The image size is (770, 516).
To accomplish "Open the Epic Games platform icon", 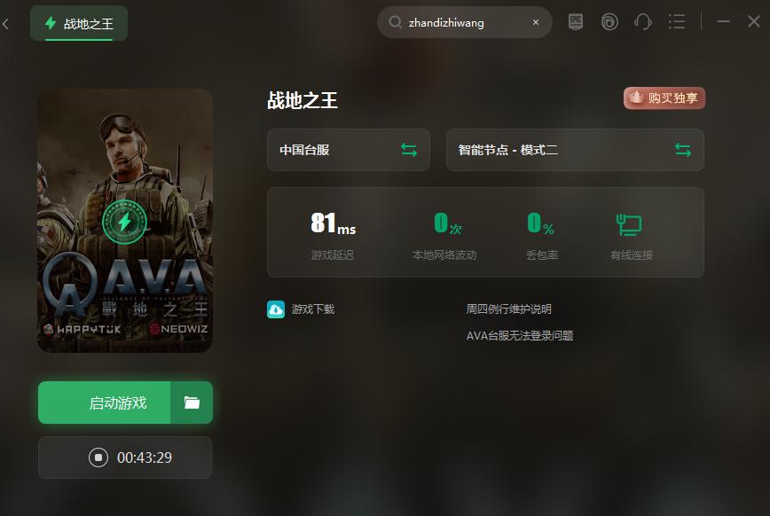I will [x=574, y=21].
